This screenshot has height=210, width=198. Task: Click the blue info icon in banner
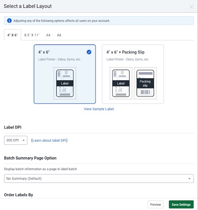(9, 21)
